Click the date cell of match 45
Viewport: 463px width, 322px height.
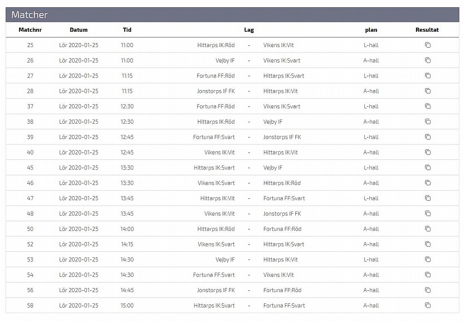79,168
